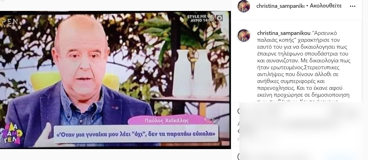Click the STYLE ME UP promo text

[200, 18]
